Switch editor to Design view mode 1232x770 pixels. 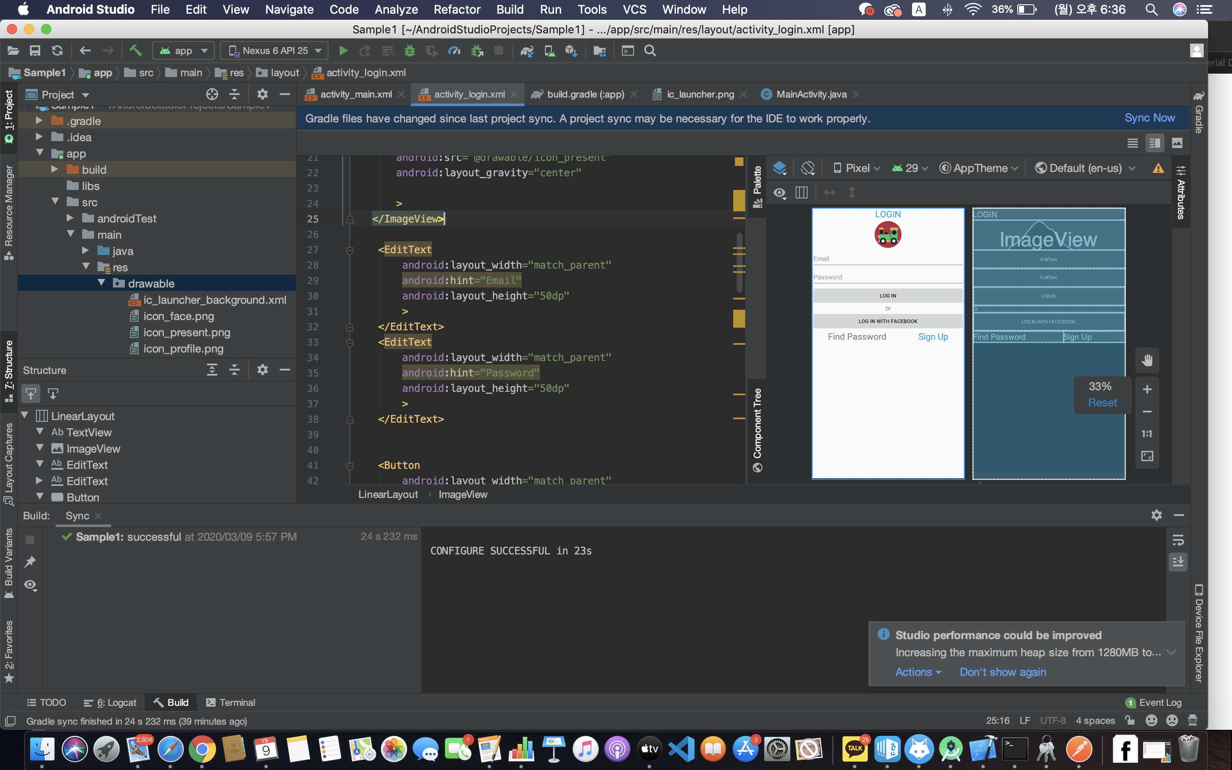(x=1177, y=143)
